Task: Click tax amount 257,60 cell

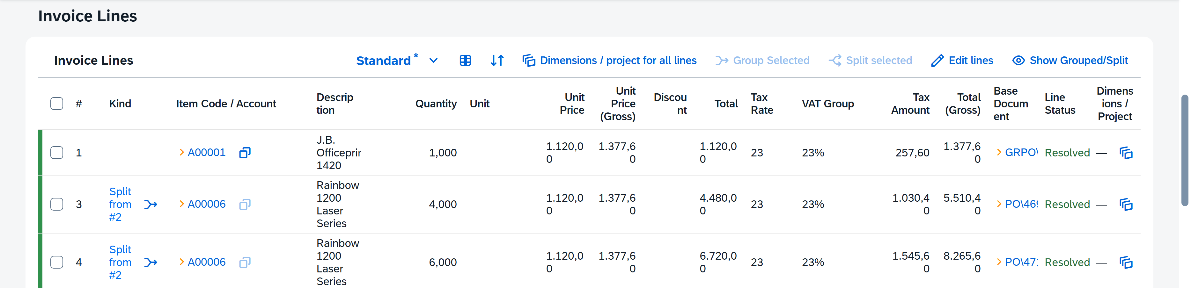Action: pos(912,153)
